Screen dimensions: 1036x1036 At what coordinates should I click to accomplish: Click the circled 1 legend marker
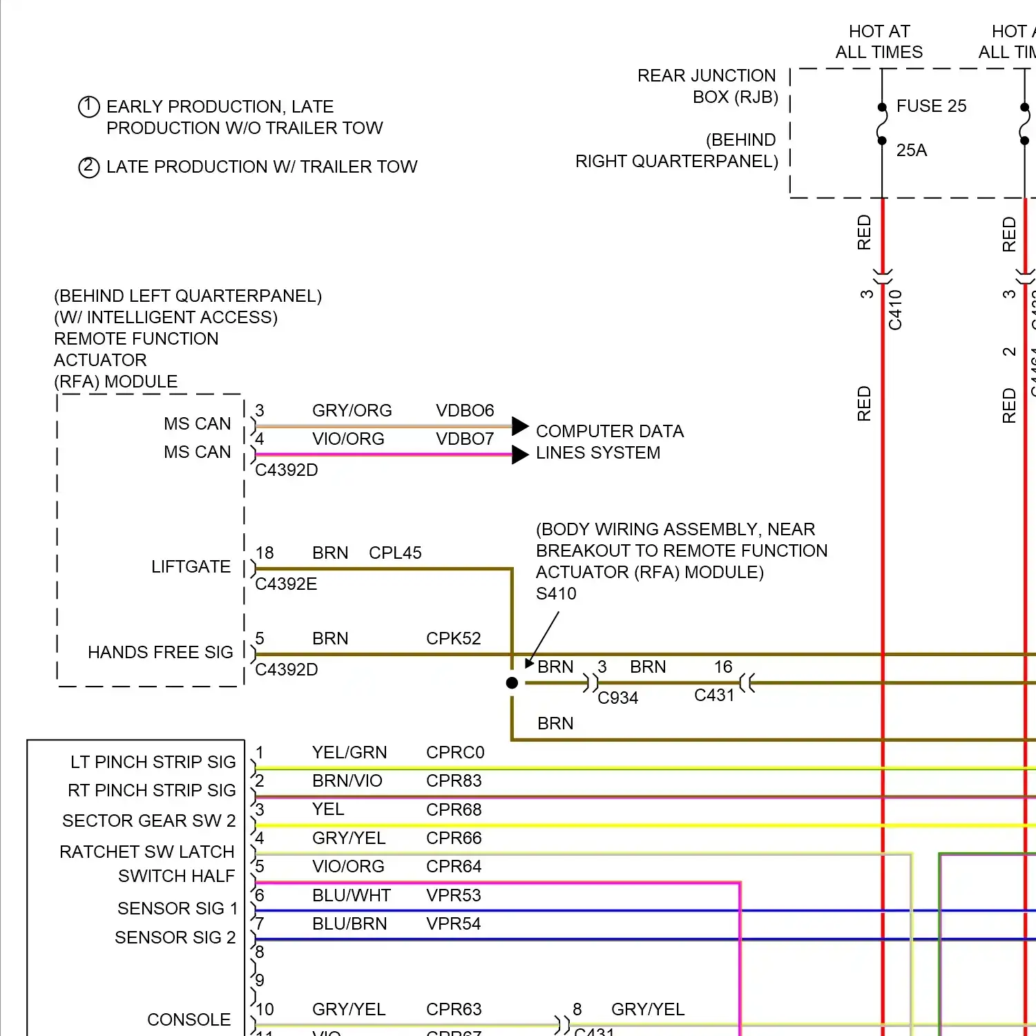pos(88,107)
